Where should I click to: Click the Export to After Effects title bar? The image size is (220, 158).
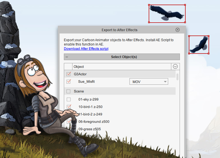point(119,30)
